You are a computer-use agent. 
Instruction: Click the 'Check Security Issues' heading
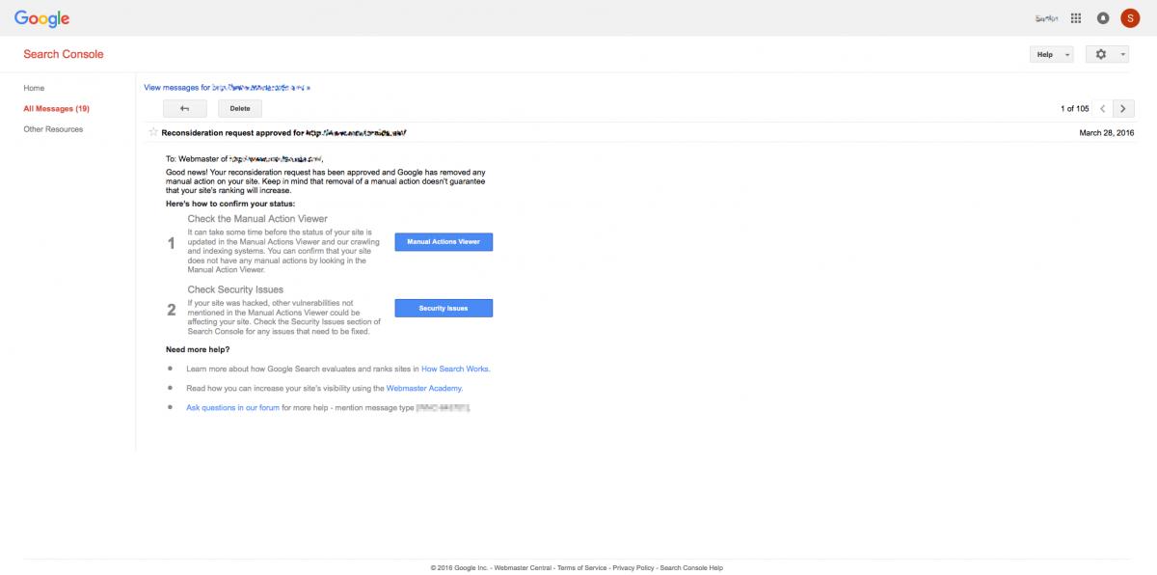pos(235,289)
